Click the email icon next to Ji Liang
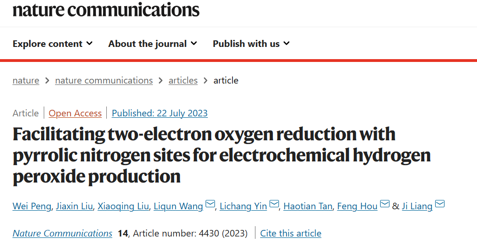This screenshot has height=244, width=477. (440, 204)
